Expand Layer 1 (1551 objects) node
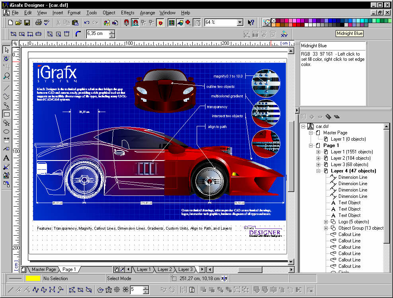The image size is (393, 298). pyautogui.click(x=318, y=152)
